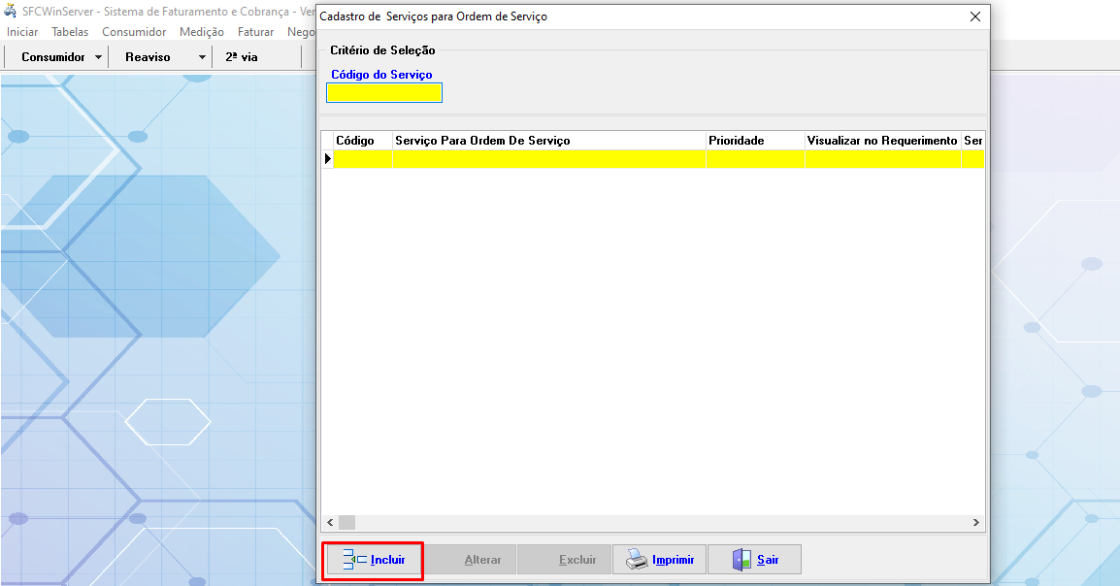The width and height of the screenshot is (1120, 586).
Task: Click the door icon to Sair
Action: 741,560
